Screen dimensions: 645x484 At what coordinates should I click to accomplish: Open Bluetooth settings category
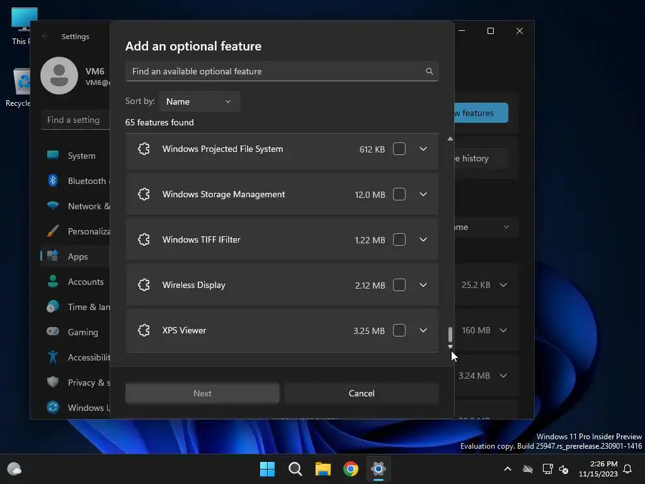click(75, 181)
